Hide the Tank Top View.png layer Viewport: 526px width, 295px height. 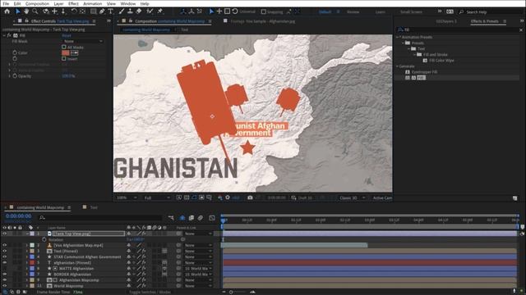click(x=5, y=234)
